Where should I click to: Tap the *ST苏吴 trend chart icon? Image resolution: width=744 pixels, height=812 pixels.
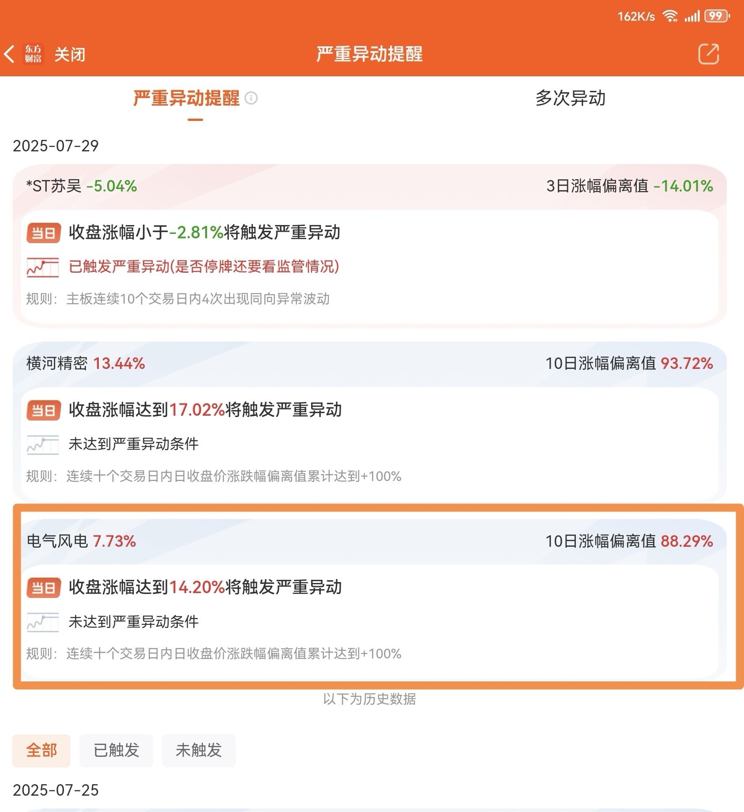pos(43,267)
